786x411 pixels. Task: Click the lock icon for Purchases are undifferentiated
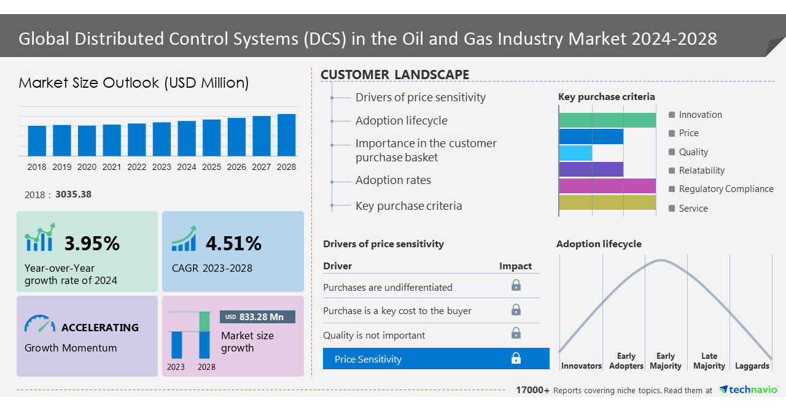tap(516, 285)
